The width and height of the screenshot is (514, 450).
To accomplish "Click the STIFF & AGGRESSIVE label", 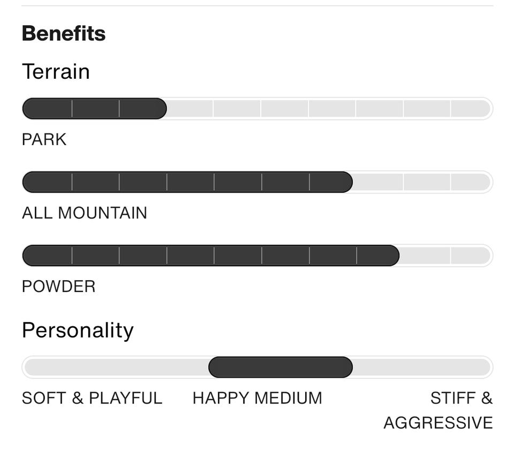I will pyautogui.click(x=439, y=410).
